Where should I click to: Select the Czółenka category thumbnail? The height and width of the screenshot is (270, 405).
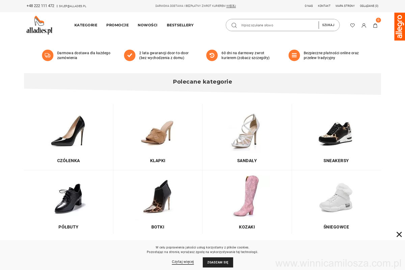[69, 130]
